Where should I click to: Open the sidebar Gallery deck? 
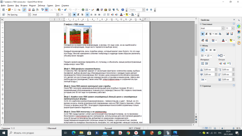(239, 37)
